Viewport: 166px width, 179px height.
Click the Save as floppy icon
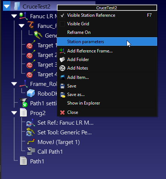pos(62,95)
